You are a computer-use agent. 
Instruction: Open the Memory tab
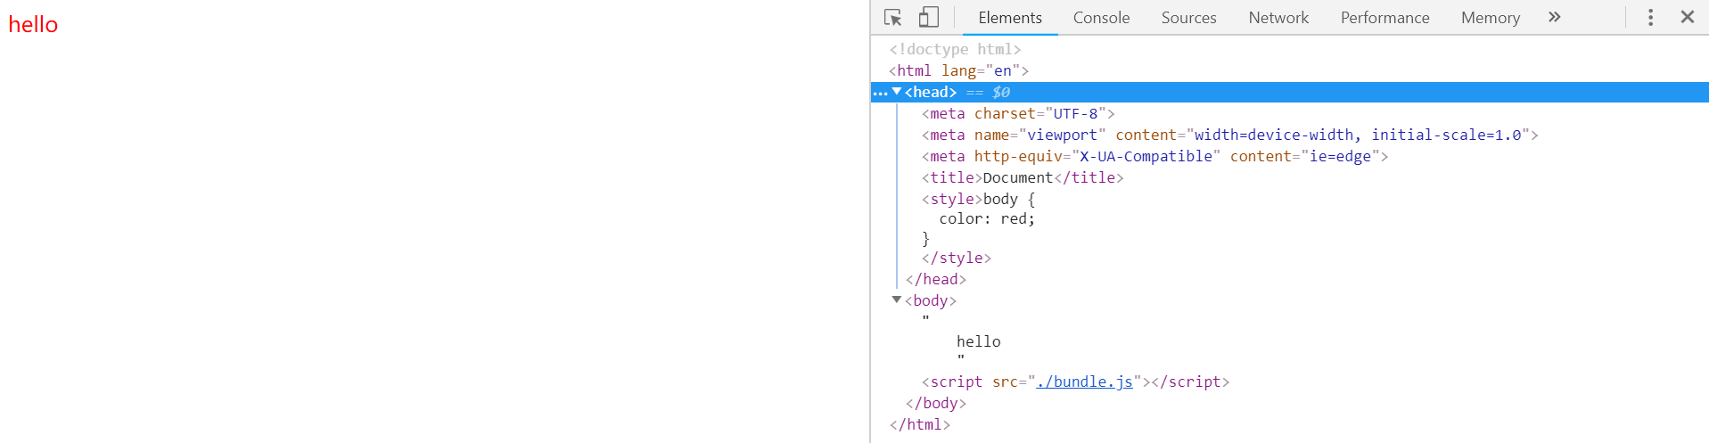pos(1491,18)
